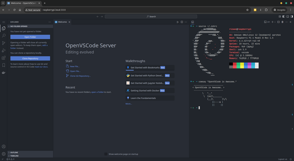Create a new terminal with plus
This screenshot has height=161, width=294.
272,22
